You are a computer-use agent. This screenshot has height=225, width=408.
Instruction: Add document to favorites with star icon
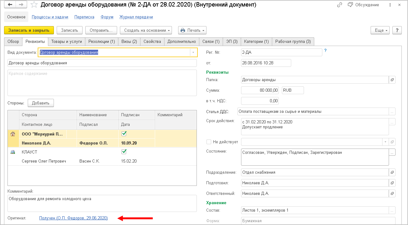point(34,5)
